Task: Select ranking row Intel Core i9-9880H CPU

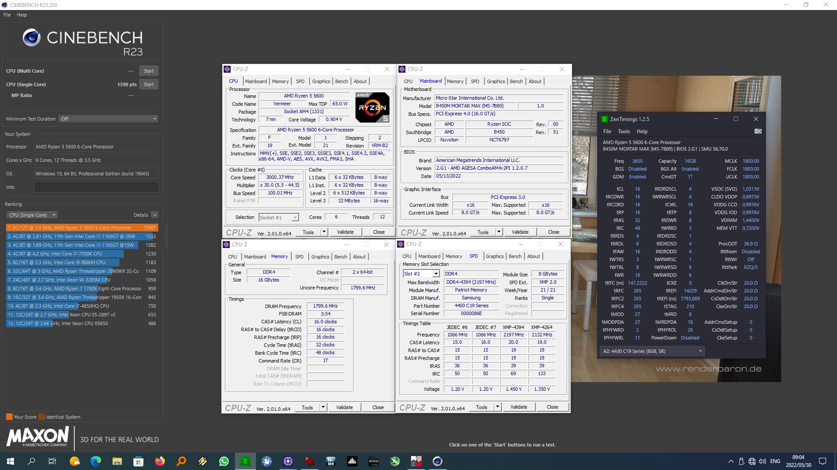Action: pyautogui.click(x=82, y=262)
